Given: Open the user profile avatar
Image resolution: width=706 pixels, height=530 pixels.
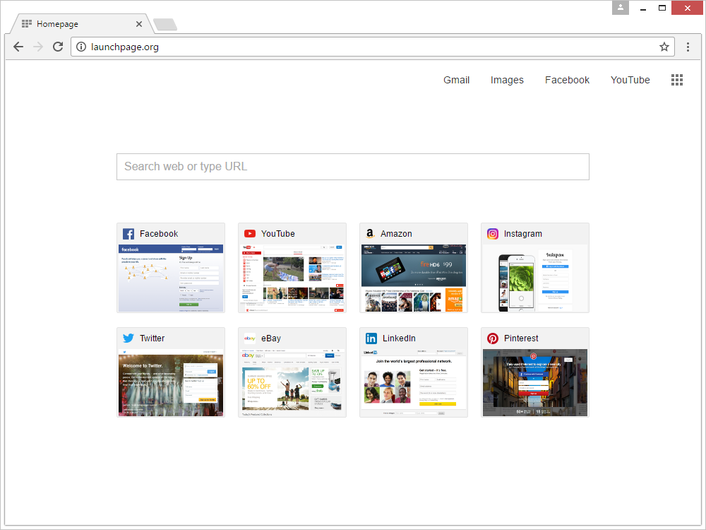Looking at the screenshot, I should coord(620,8).
